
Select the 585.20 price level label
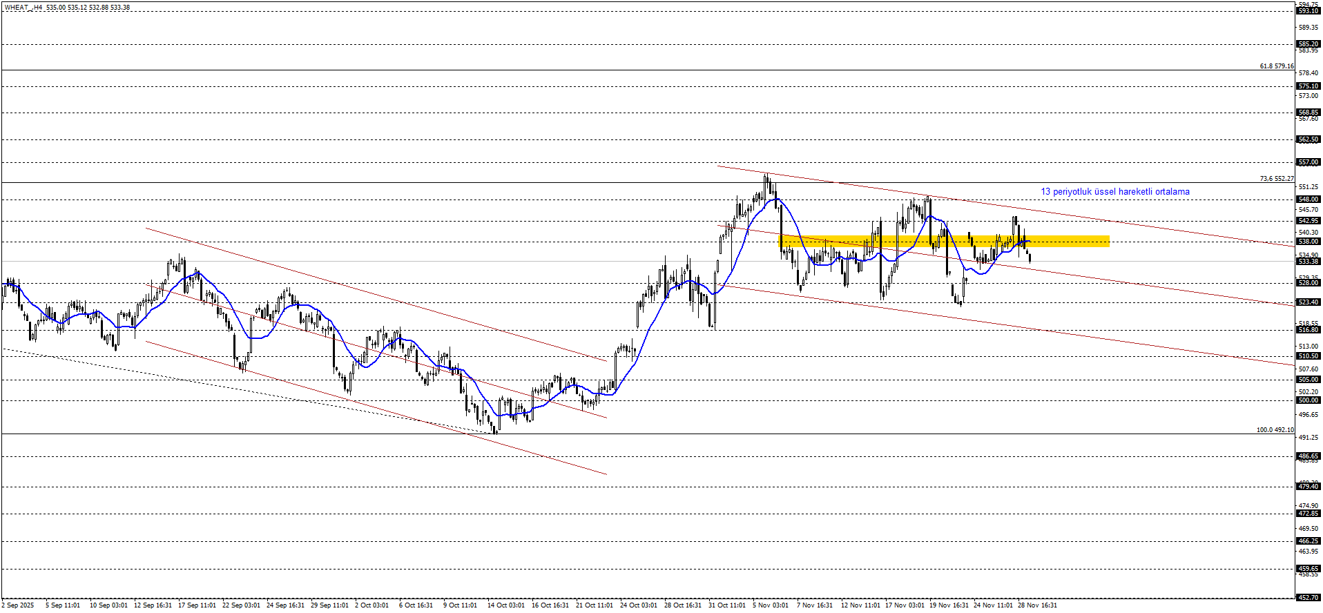point(1308,44)
